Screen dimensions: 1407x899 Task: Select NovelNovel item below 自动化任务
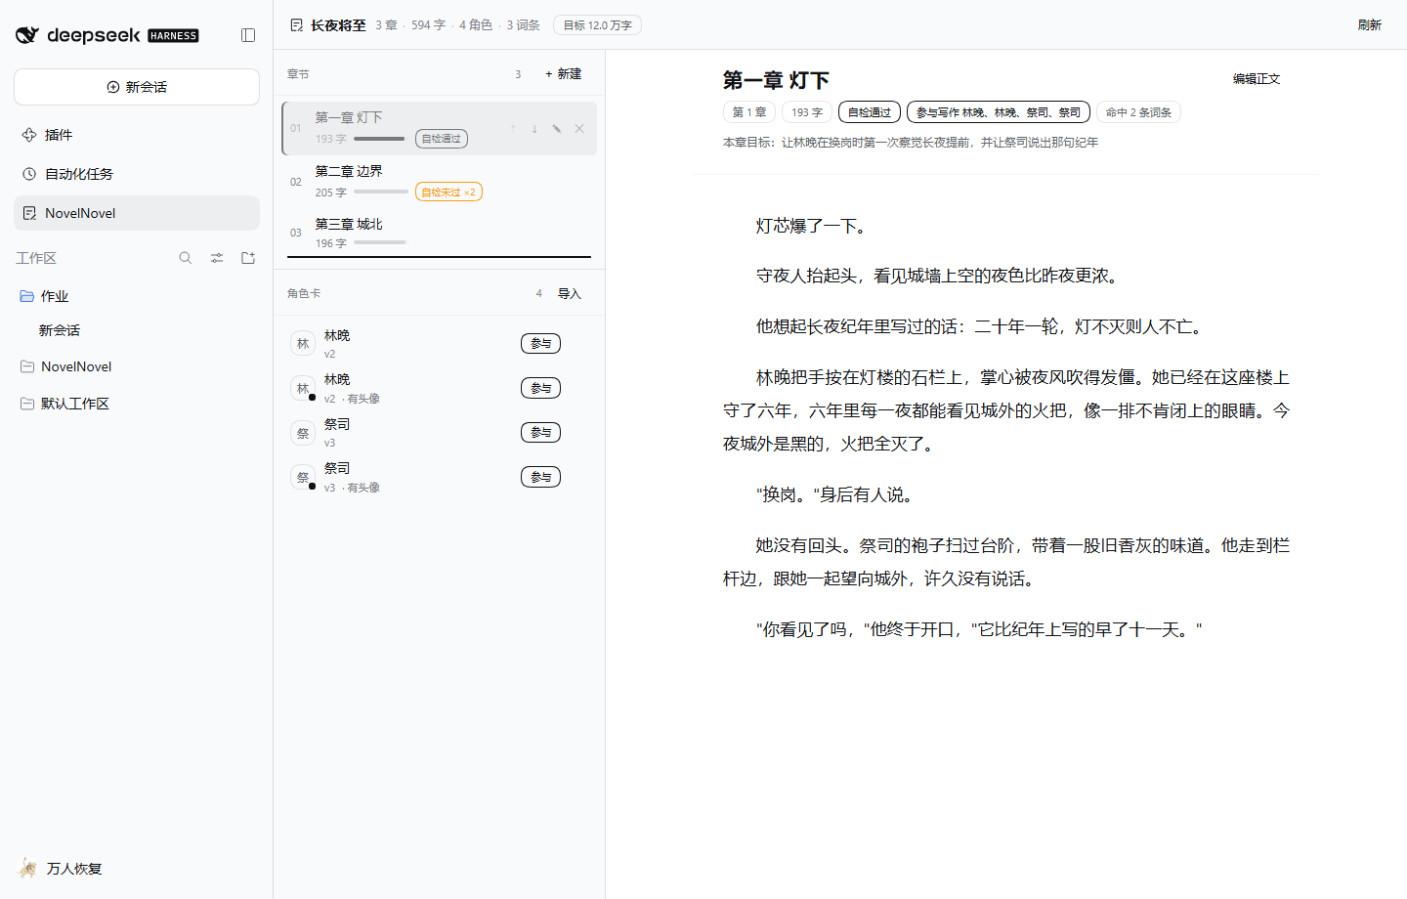click(137, 213)
